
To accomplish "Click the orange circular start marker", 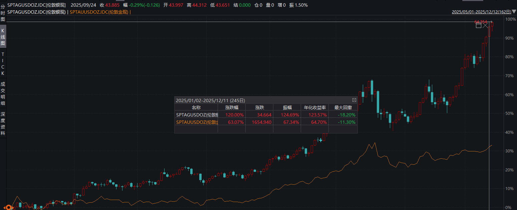I will pos(9,207).
